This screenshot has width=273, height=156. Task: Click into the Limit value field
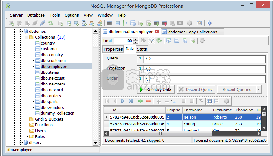click(x=124, y=41)
